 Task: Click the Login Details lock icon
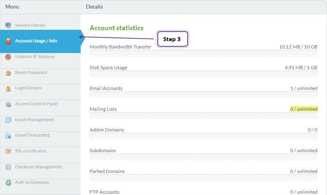click(8, 89)
